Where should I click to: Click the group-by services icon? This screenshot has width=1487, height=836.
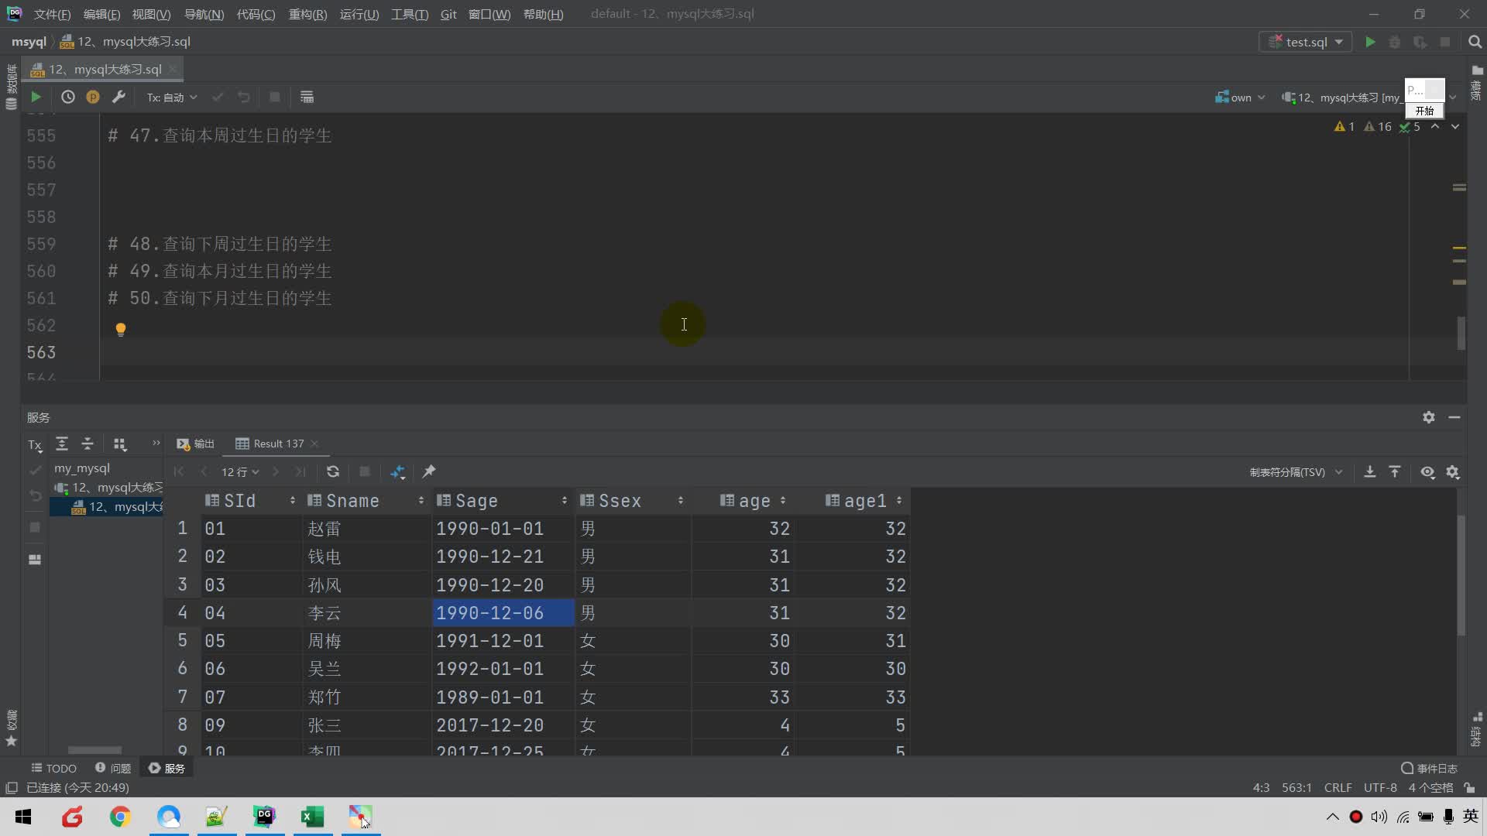[120, 444]
